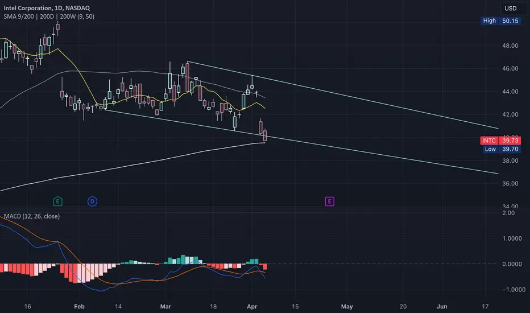Screen dimensions: 530x313
Task: Click the 44.00 price axis label
Action: [510, 92]
